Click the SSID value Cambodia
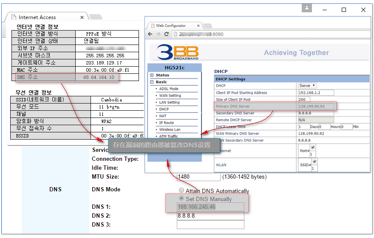 (x=111, y=100)
